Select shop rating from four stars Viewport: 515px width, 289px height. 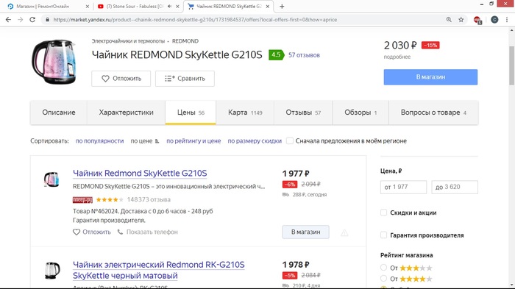[383, 279]
